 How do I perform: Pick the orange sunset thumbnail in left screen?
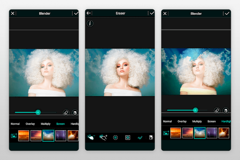tap(24, 136)
